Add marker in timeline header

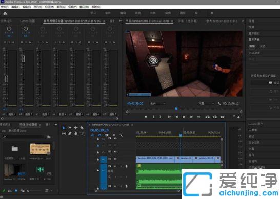pos(114,135)
